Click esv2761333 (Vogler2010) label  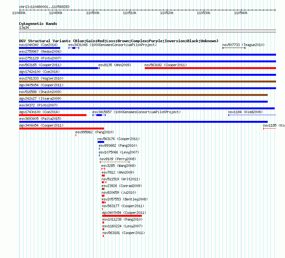coord(41,78)
